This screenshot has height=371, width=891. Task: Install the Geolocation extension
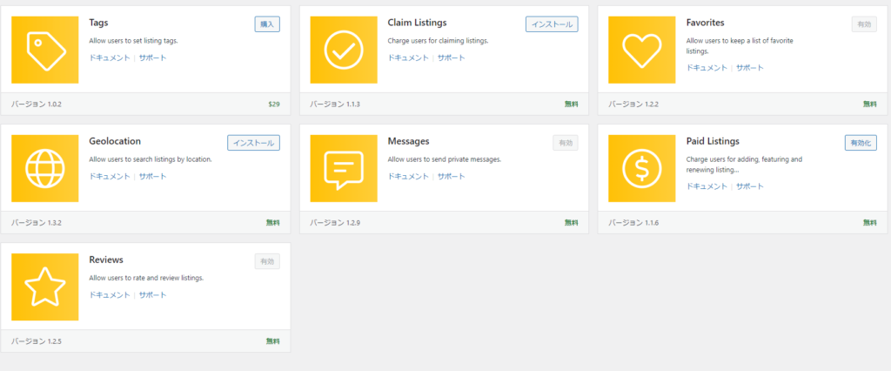[253, 143]
